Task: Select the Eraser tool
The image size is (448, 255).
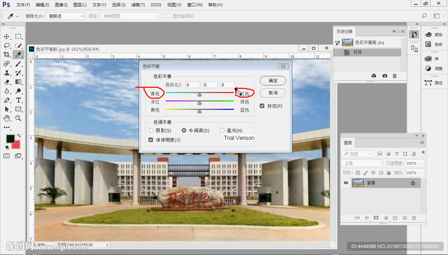Action: click(x=7, y=82)
